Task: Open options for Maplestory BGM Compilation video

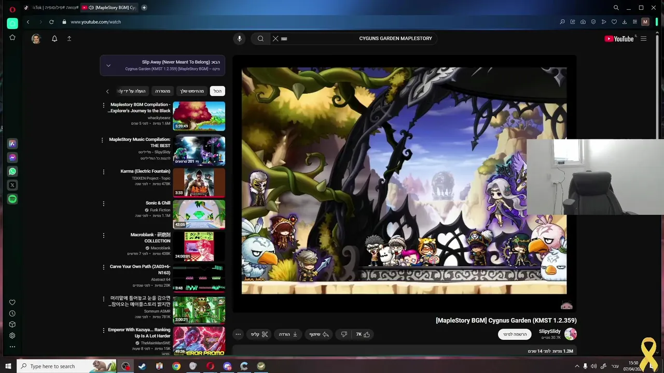Action: [x=103, y=105]
